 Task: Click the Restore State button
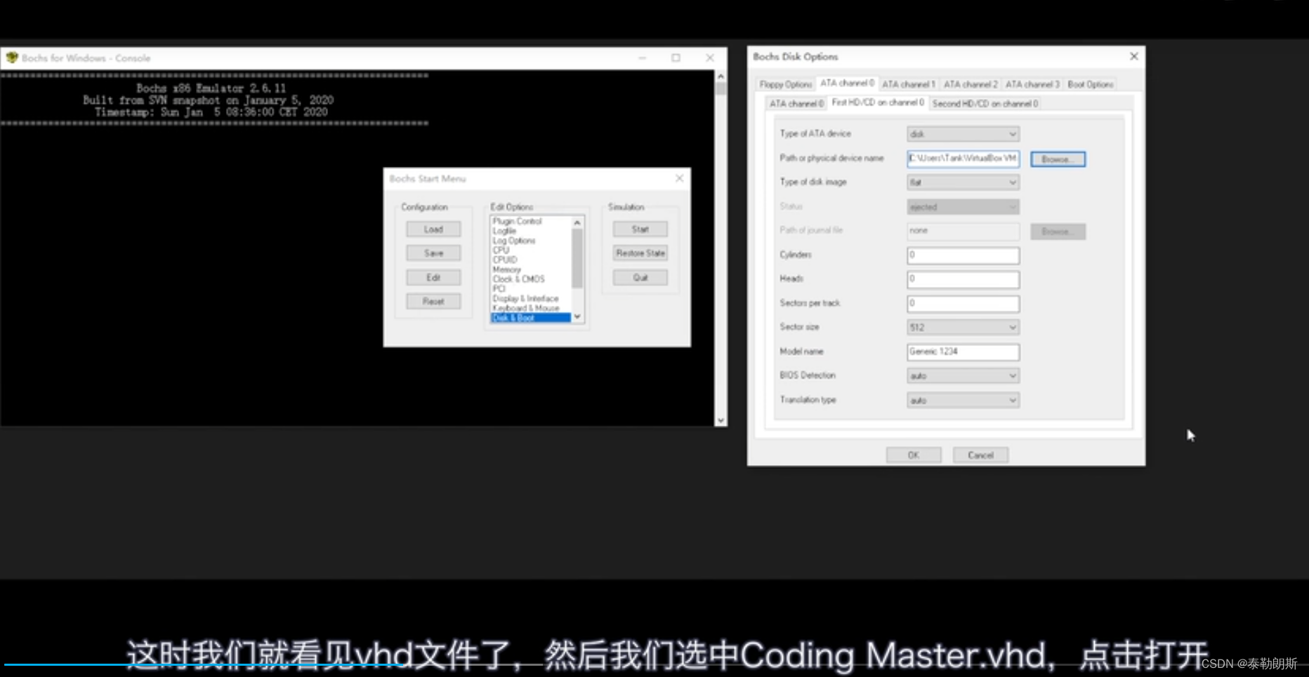(x=640, y=253)
